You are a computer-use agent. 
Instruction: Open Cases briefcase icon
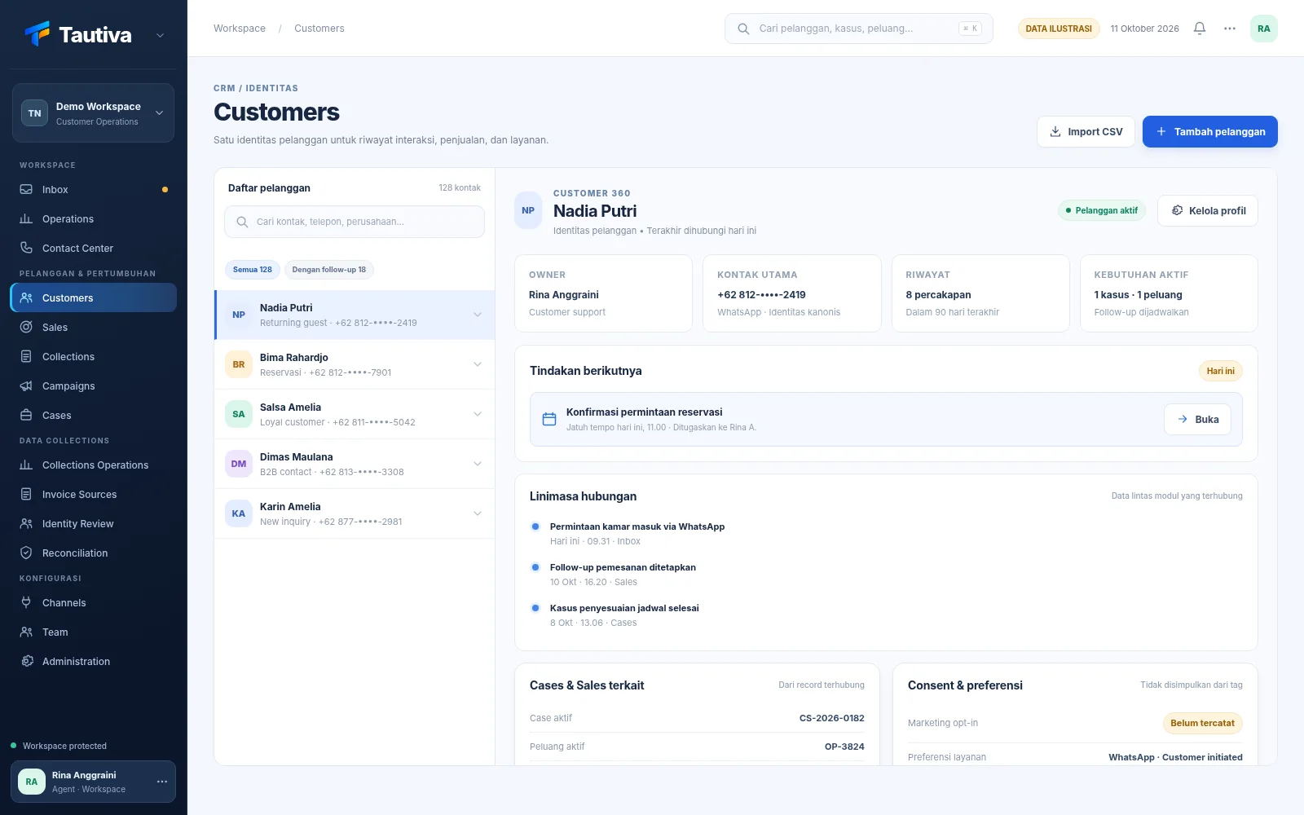click(x=26, y=416)
